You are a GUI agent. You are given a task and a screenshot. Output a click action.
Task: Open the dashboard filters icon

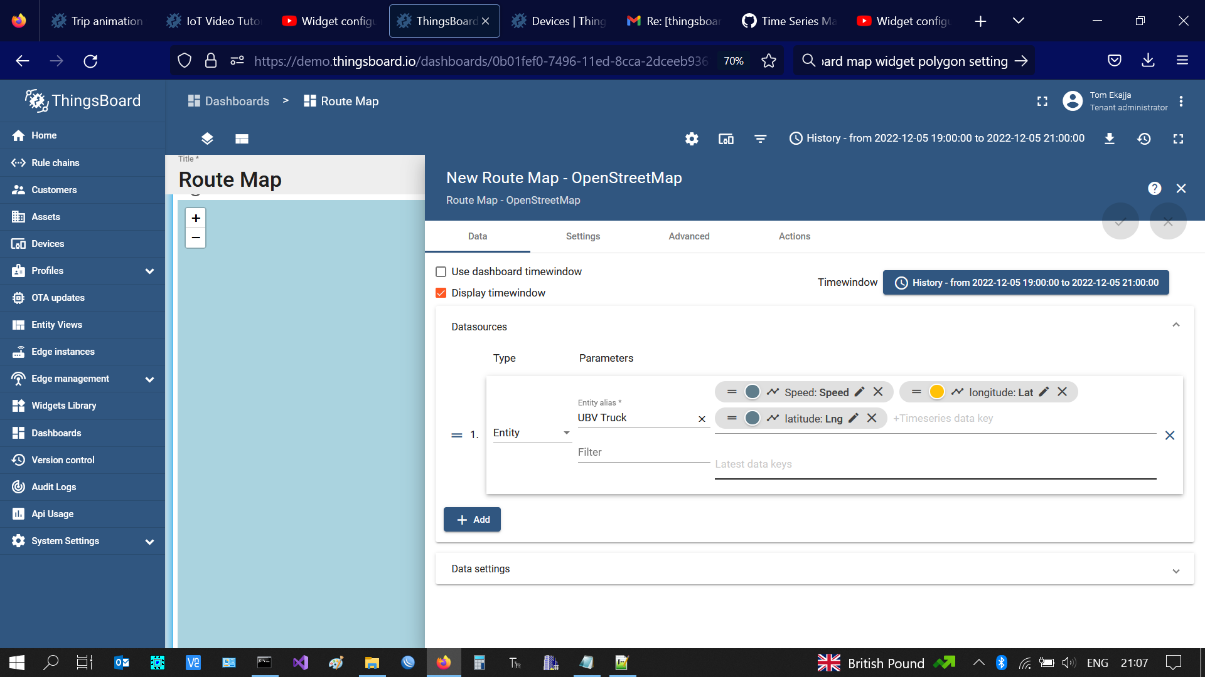[760, 139]
